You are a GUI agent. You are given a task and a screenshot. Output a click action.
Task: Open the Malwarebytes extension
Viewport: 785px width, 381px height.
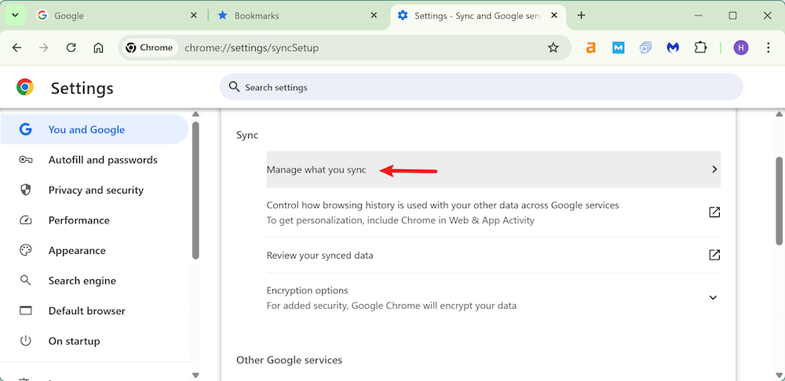673,48
